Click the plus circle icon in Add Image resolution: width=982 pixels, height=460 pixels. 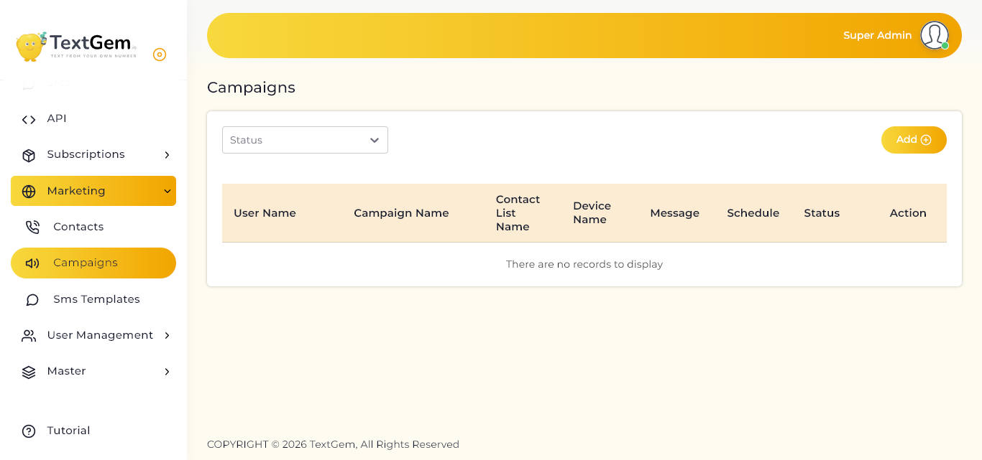point(926,140)
